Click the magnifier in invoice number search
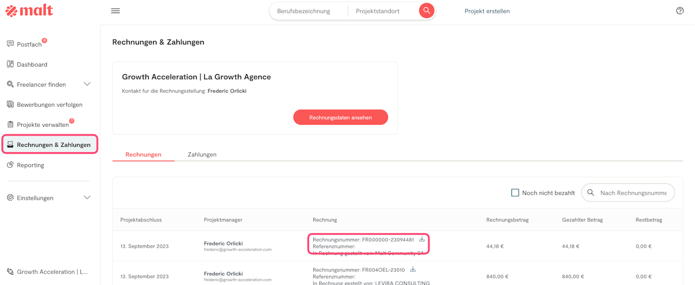This screenshot has height=285, width=695. pos(591,192)
